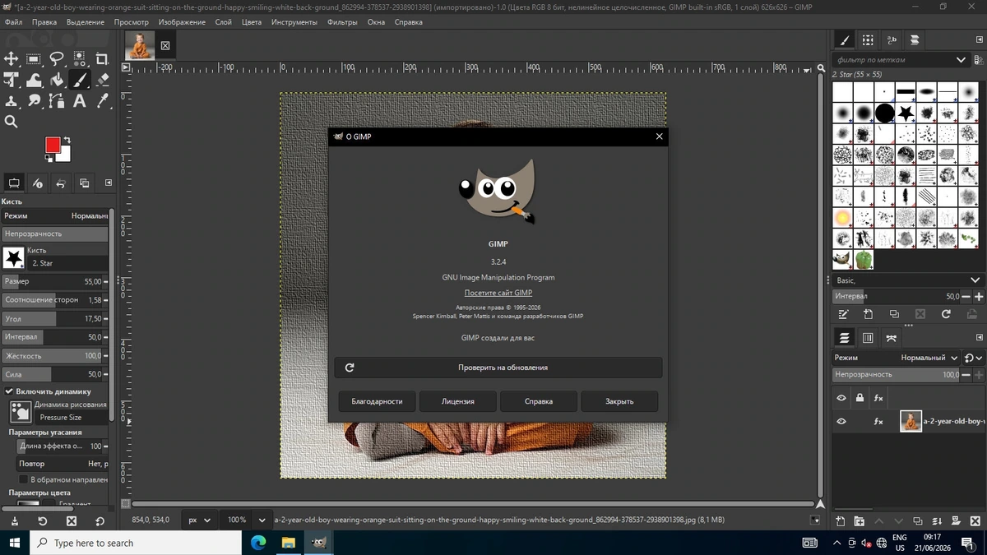Select the Text tool
This screenshot has width=987, height=555.
(80, 101)
